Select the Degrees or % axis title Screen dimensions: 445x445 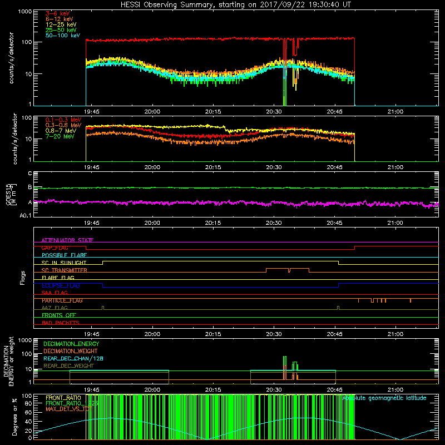pos(14,417)
